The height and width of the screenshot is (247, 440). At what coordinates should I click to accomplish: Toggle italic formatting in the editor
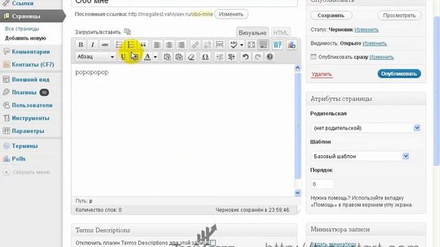click(x=93, y=45)
